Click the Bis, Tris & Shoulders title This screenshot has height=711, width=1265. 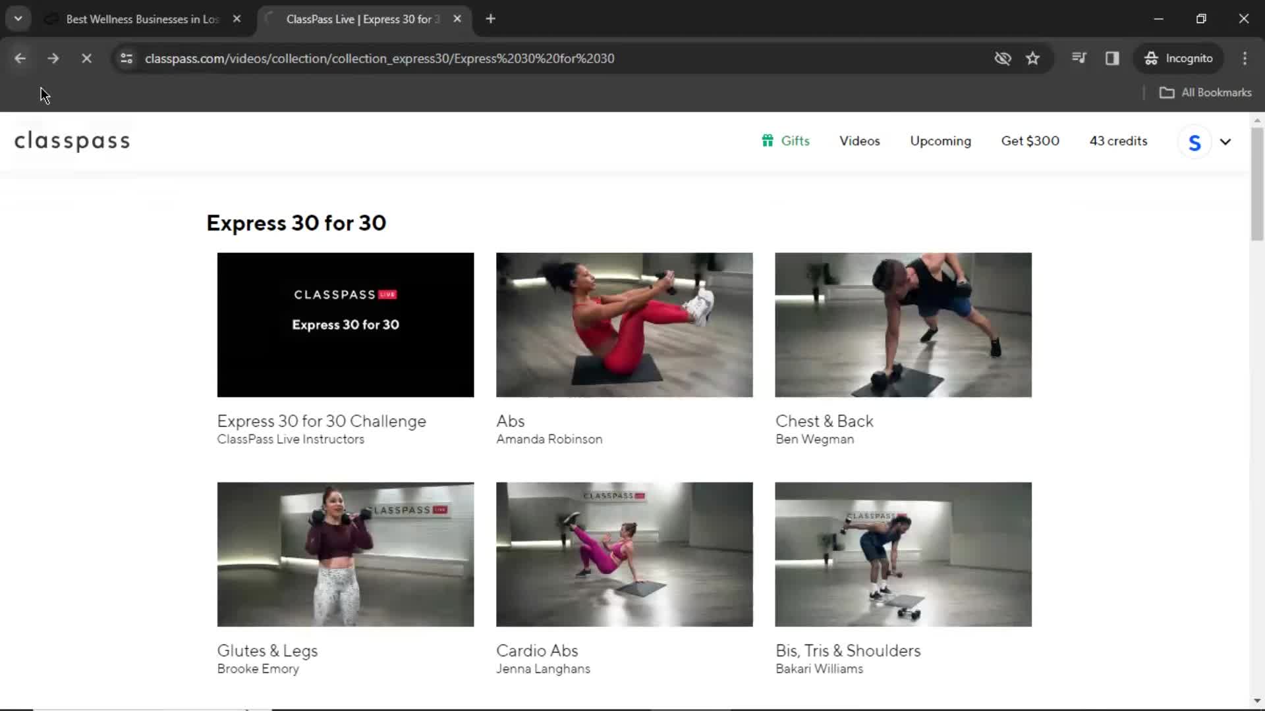[848, 651]
